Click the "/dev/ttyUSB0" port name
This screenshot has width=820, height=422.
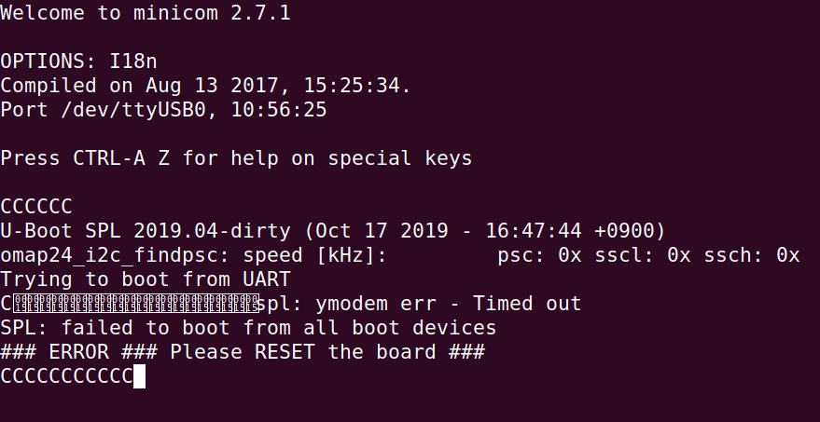pyautogui.click(x=133, y=110)
